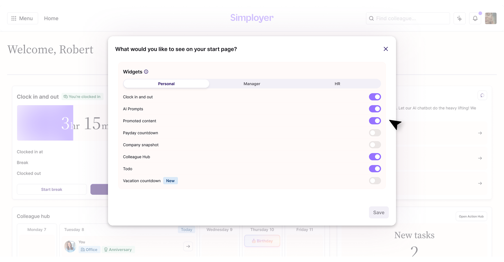Click the Birthday badge on Thursday 10
Viewport: 504px width, 262px height.
pyautogui.click(x=262, y=241)
